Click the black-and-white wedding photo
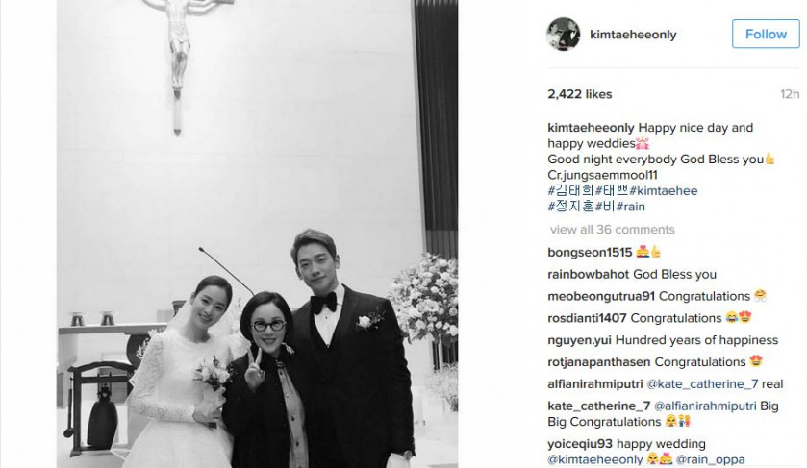This screenshot has height=468, width=807. tap(258, 234)
